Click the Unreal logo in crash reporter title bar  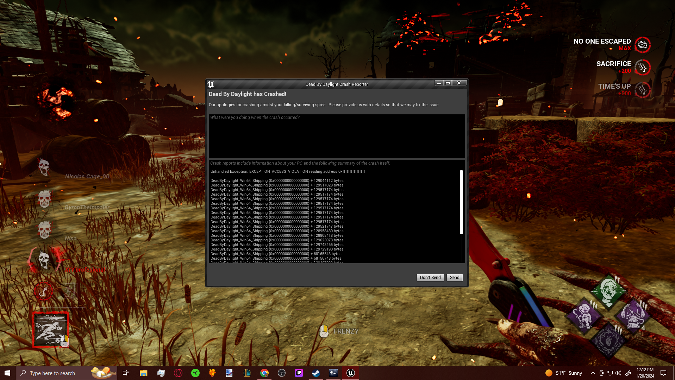[211, 84]
